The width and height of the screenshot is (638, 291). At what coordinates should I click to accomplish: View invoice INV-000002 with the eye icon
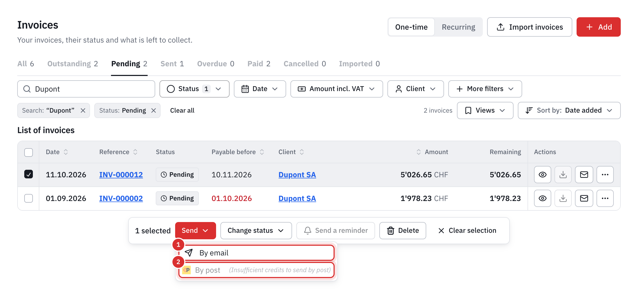542,198
